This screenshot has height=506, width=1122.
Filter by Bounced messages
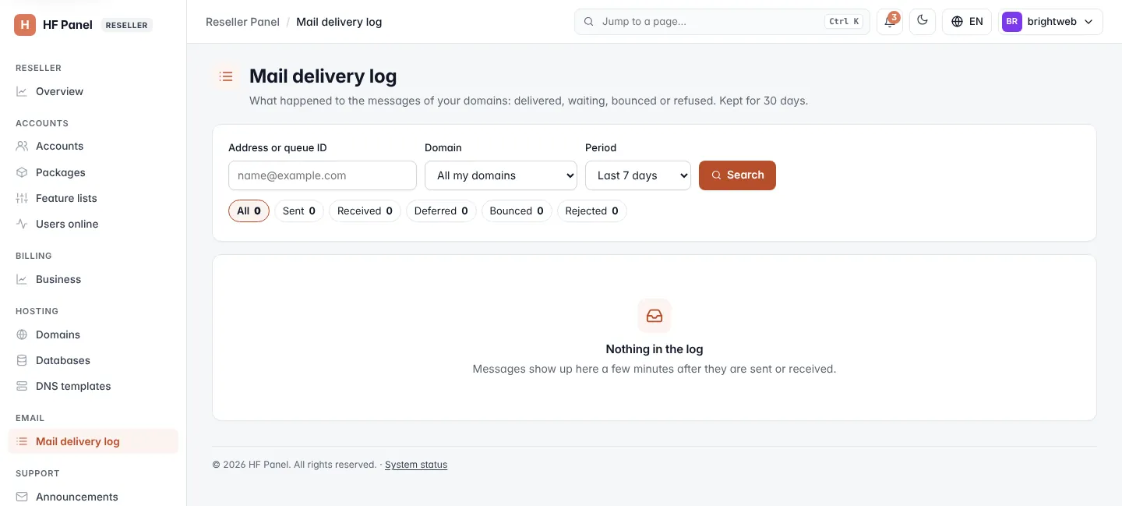(x=517, y=211)
